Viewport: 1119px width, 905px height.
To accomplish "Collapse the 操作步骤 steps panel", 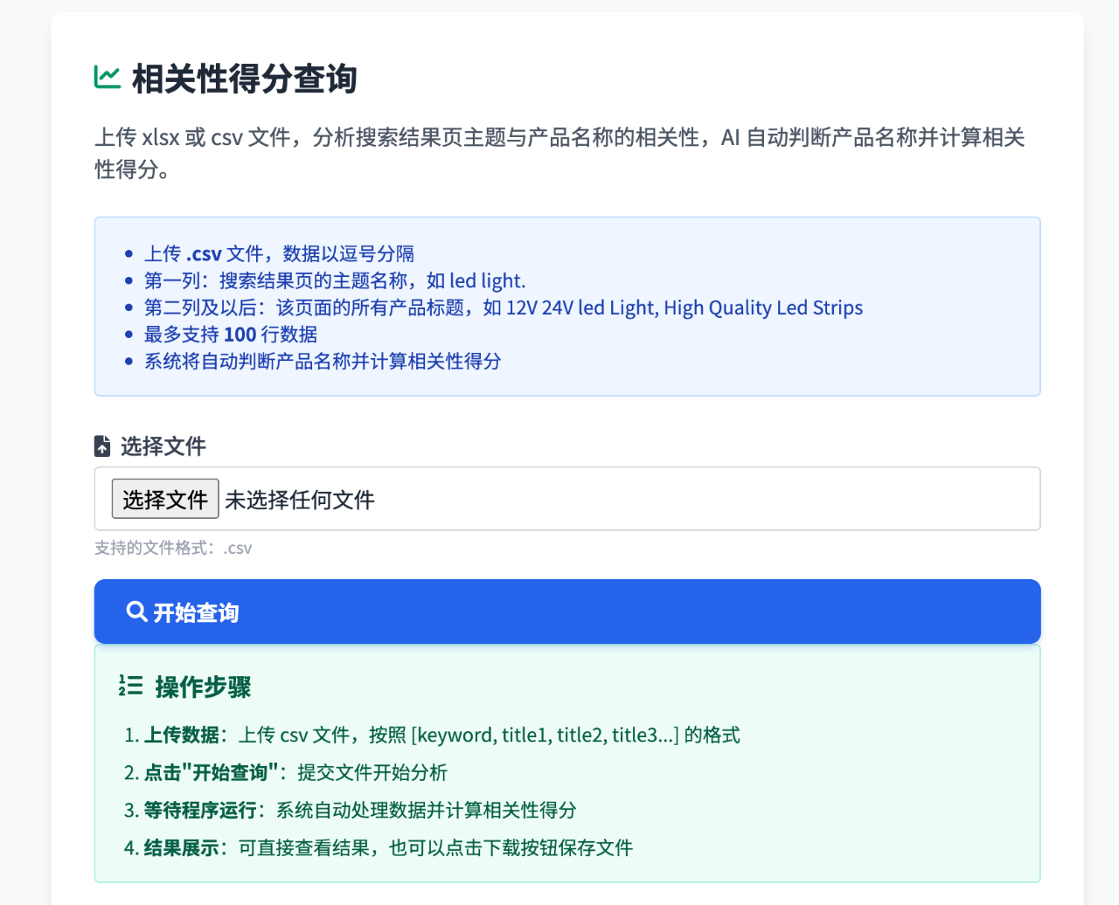I will click(566, 763).
